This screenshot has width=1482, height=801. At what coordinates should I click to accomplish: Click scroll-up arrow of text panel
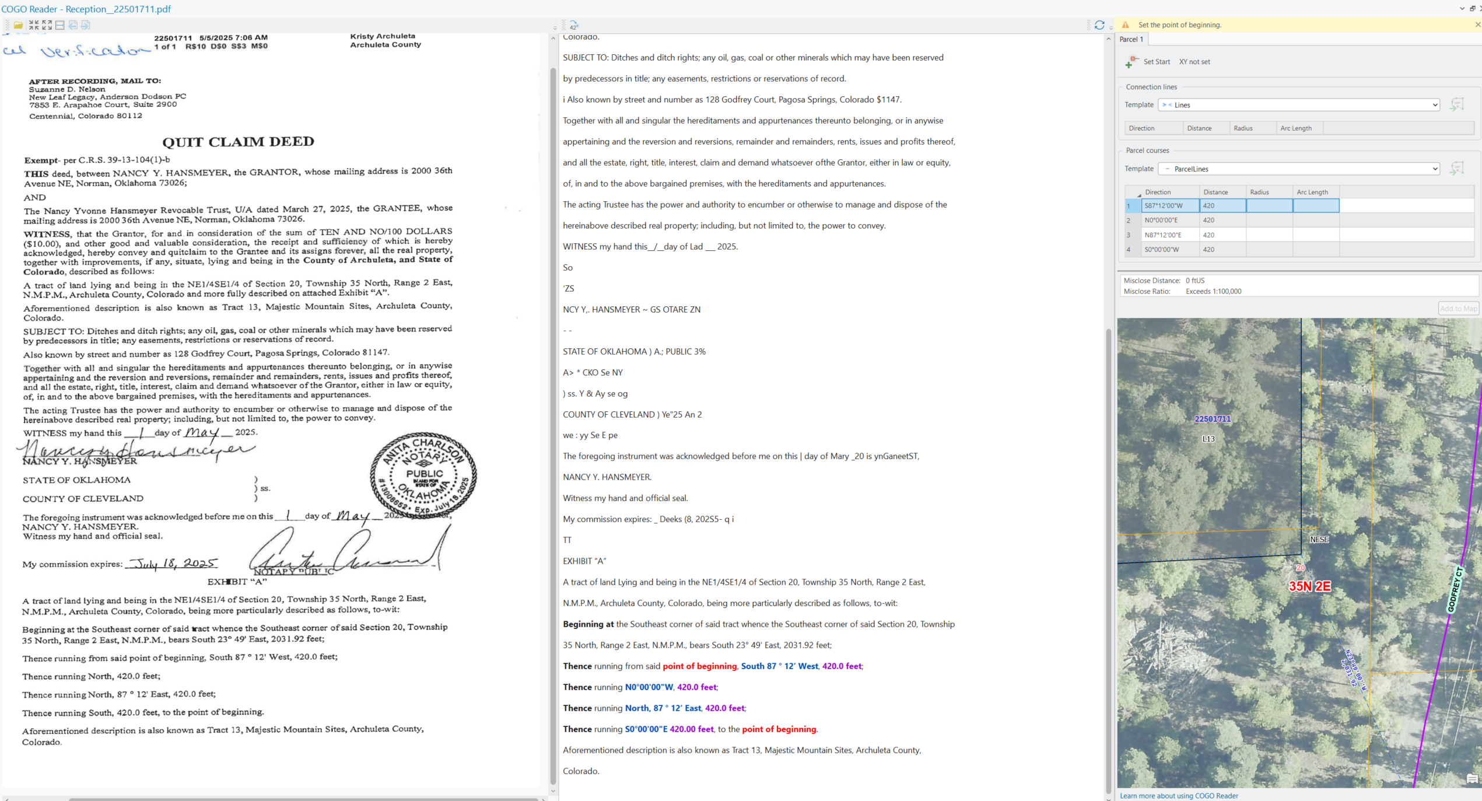pos(1108,39)
